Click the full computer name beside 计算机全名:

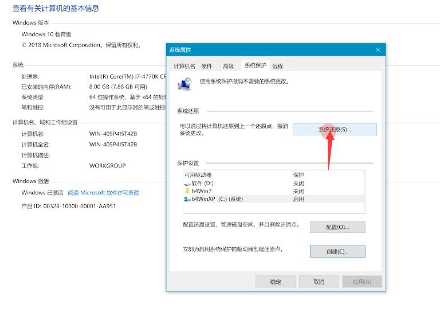113,145
